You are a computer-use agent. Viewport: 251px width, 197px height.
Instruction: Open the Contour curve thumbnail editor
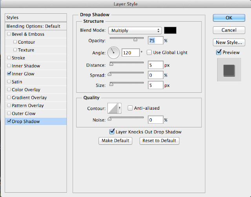[113, 108]
